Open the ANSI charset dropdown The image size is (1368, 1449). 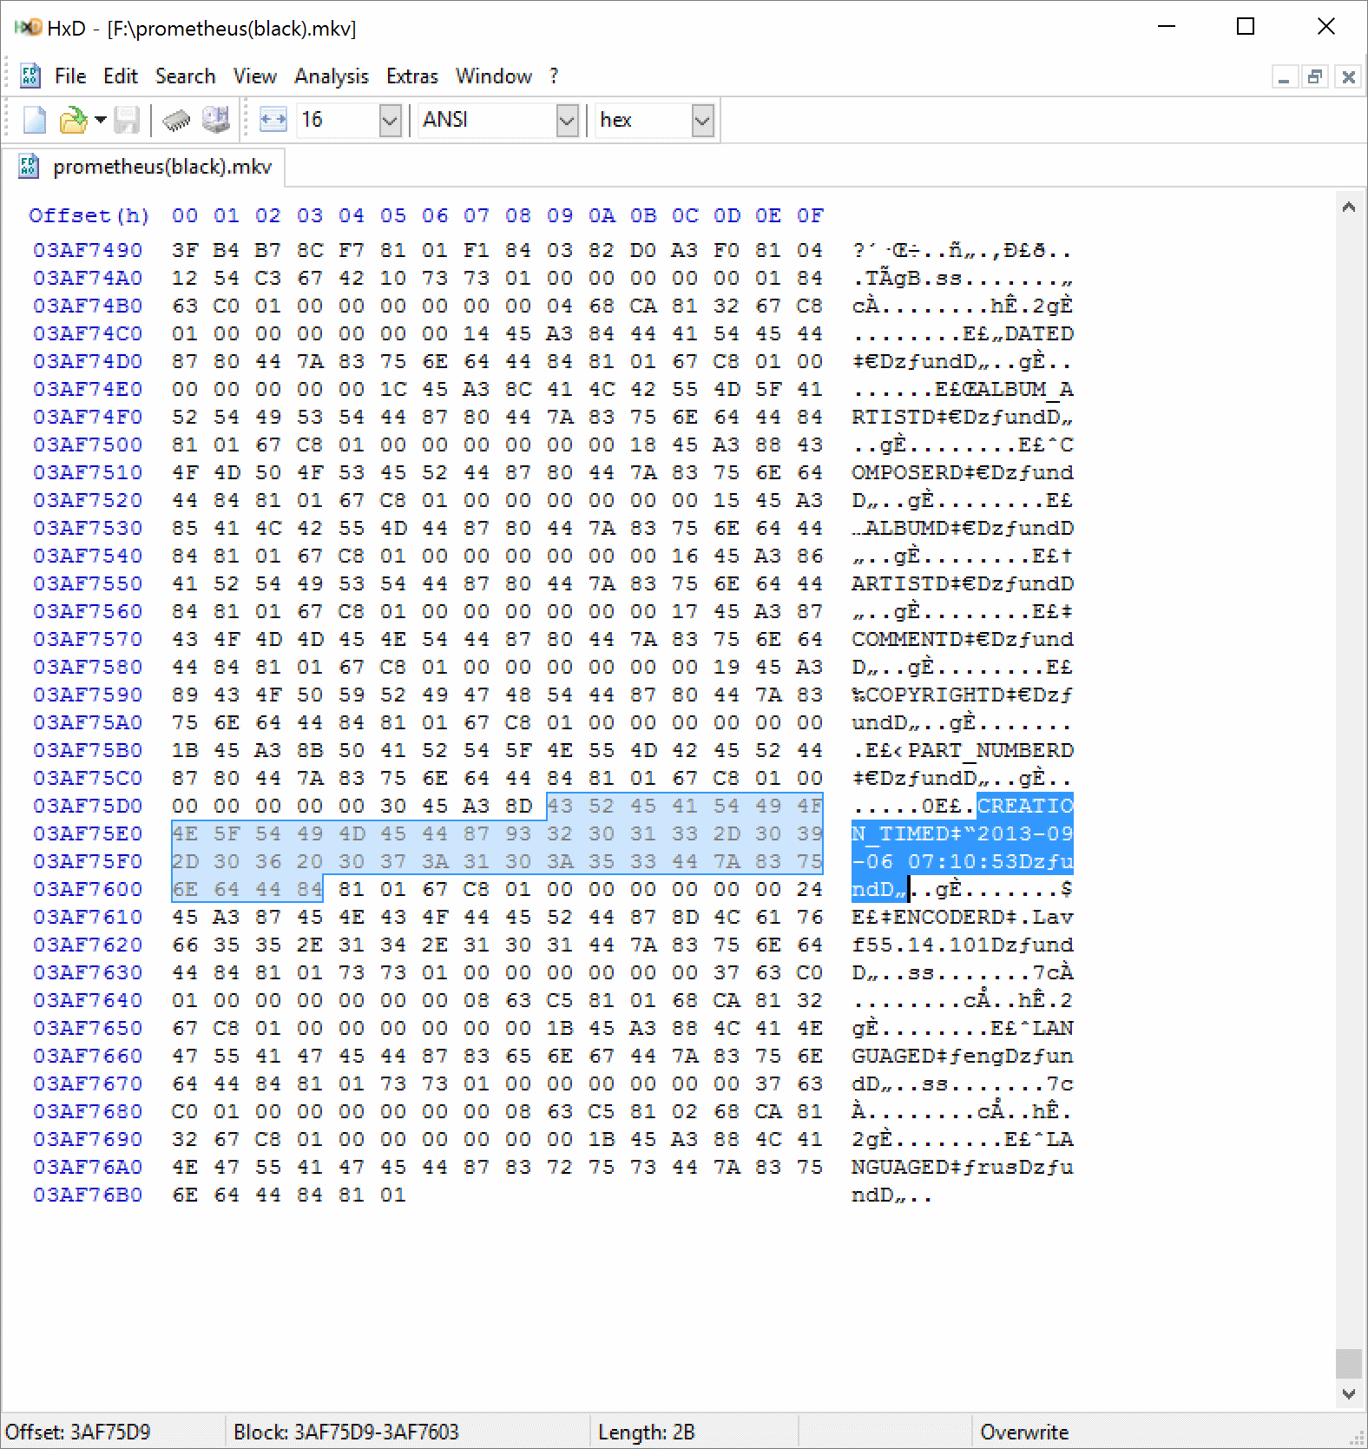pos(567,120)
